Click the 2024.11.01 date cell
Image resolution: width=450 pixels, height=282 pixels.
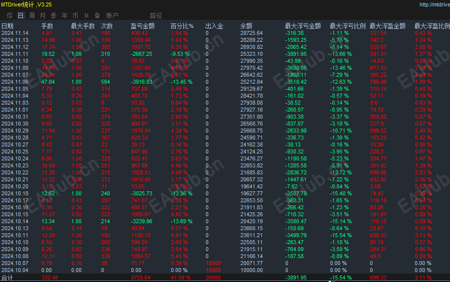pyautogui.click(x=15, y=110)
